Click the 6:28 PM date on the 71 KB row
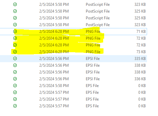The image size is (158, 116). 54,32
